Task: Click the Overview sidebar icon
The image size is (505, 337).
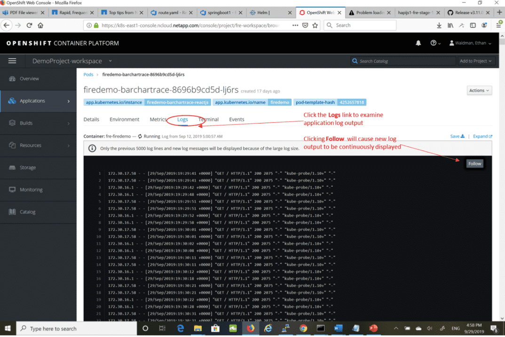Action: (x=12, y=79)
